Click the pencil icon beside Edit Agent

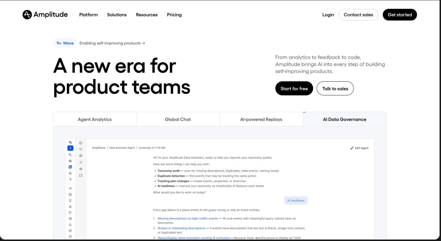coord(352,148)
